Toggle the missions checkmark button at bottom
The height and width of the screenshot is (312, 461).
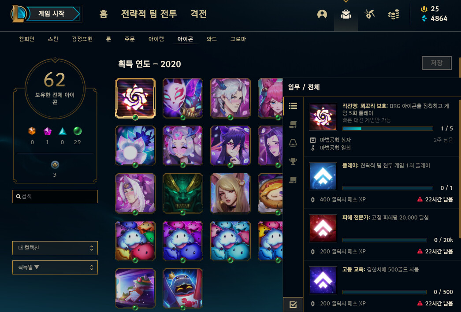(293, 305)
